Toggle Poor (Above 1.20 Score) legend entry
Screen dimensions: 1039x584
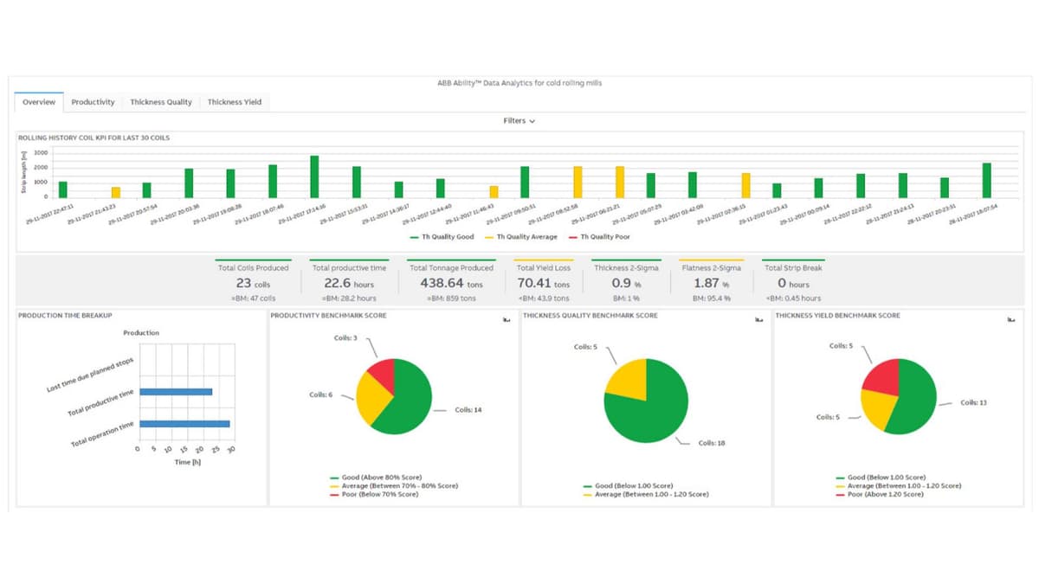click(x=881, y=494)
